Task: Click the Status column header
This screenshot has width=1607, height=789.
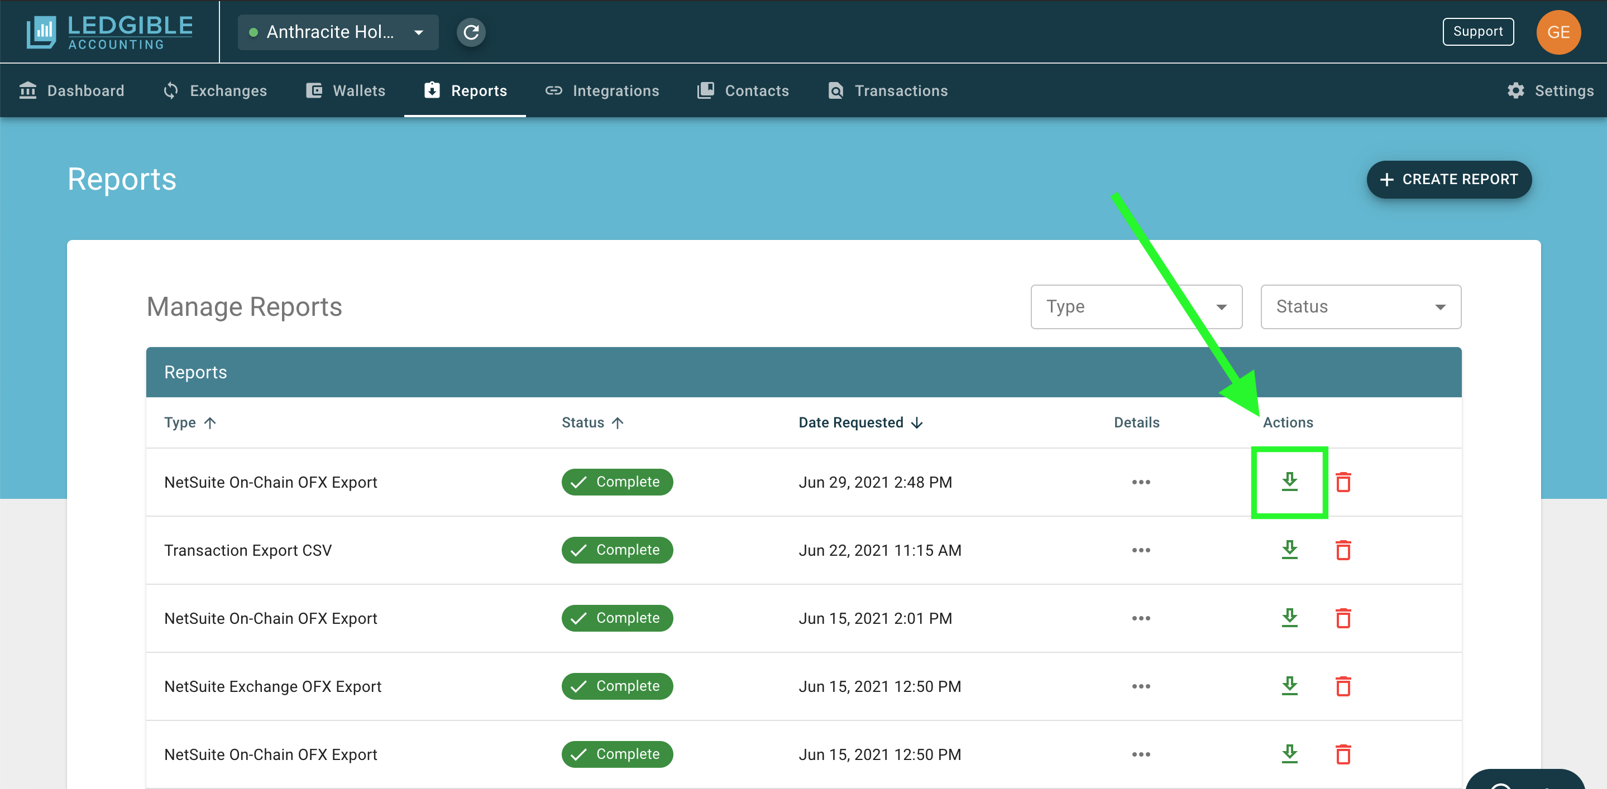Action: tap(582, 422)
